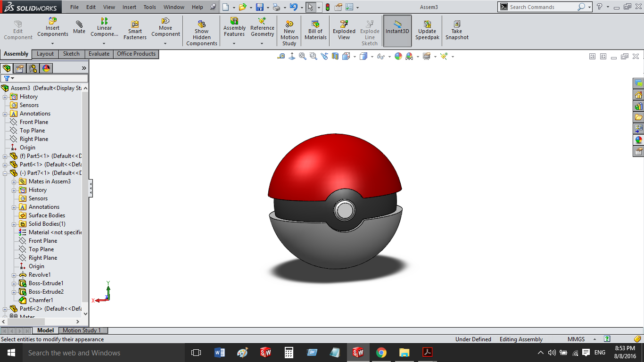This screenshot has width=644, height=362.
Task: Select the Mate tool
Action: click(x=79, y=27)
